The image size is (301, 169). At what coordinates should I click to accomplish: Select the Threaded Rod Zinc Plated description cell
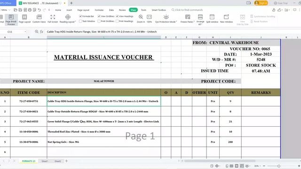[104, 131]
